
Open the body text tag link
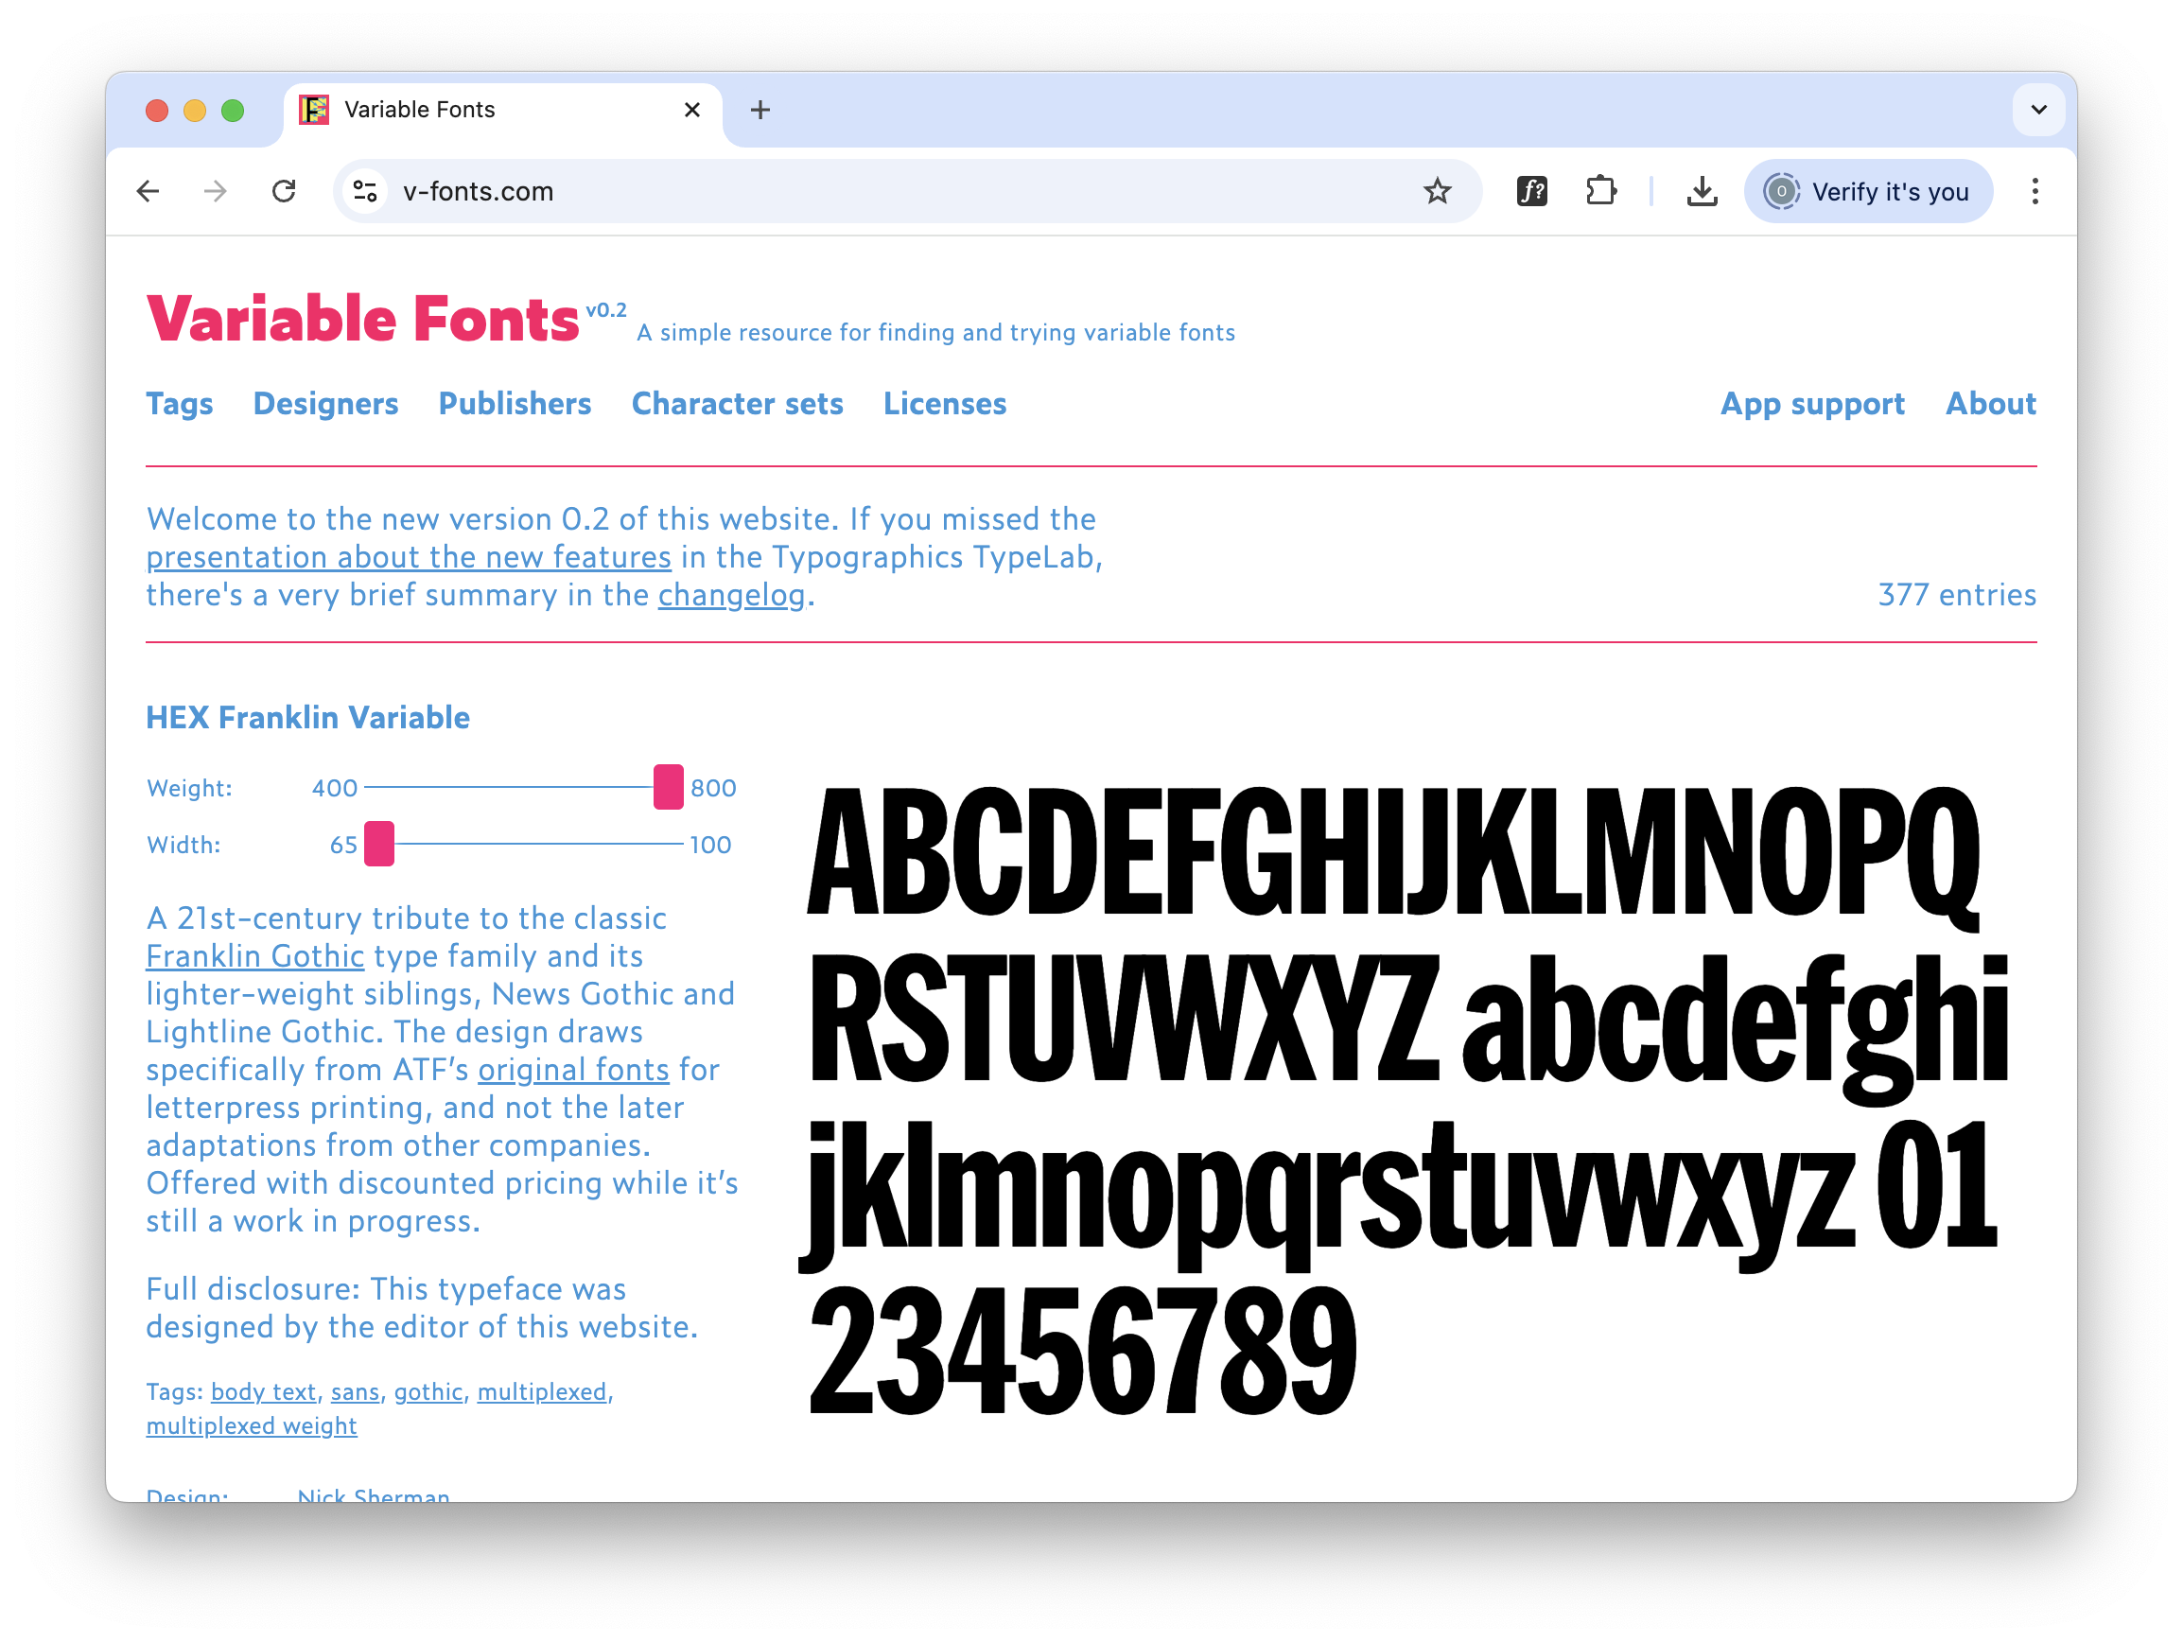point(263,1391)
